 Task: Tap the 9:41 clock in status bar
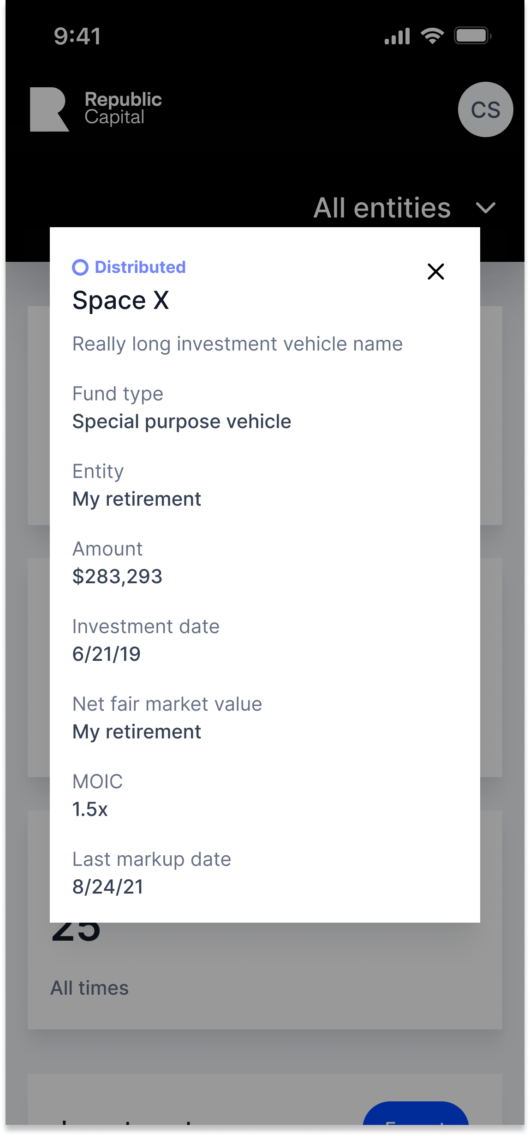click(77, 36)
